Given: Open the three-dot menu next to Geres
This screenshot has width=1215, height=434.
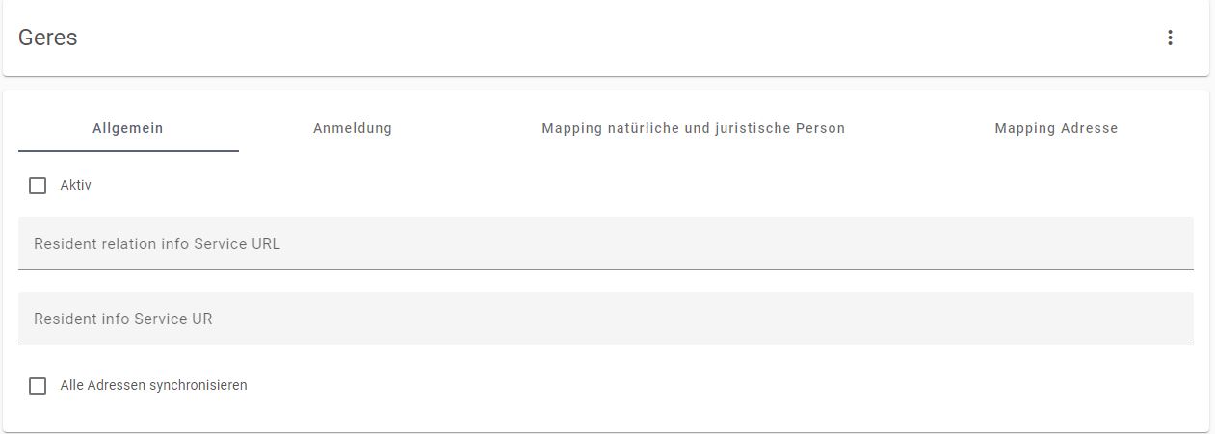Looking at the screenshot, I should (x=1170, y=38).
